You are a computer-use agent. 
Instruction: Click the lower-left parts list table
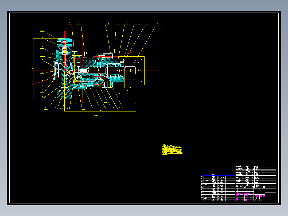[x=218, y=188]
